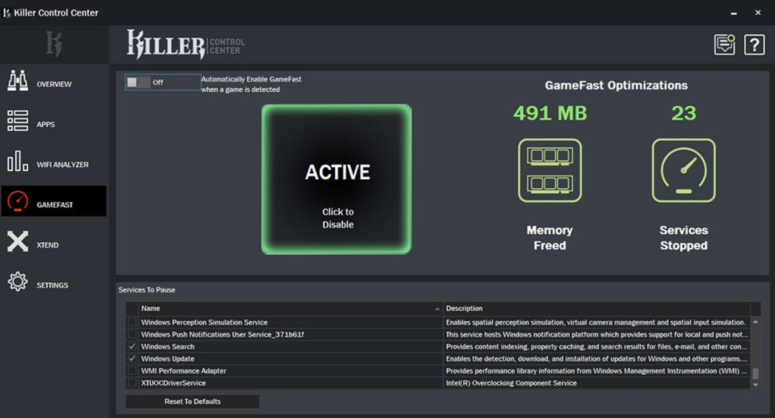The height and width of the screenshot is (418, 775).
Task: Click ACTIVE button to disable GameFast
Action: 337,179
